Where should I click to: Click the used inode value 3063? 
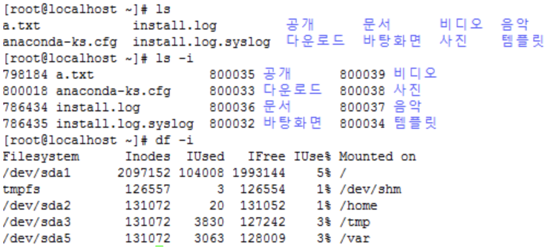coord(209,239)
